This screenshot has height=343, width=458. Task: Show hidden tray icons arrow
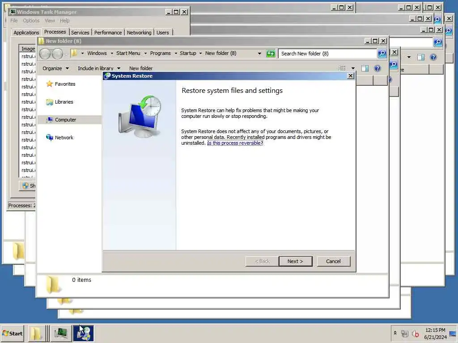click(x=395, y=333)
